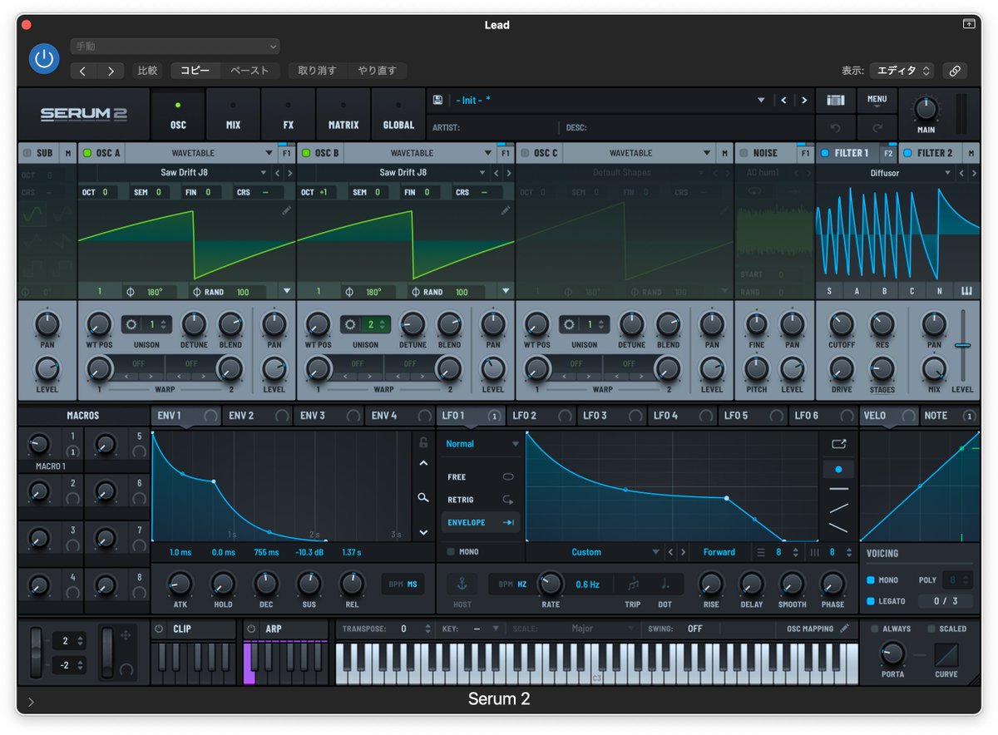Open the Serum MENU button

(x=877, y=101)
